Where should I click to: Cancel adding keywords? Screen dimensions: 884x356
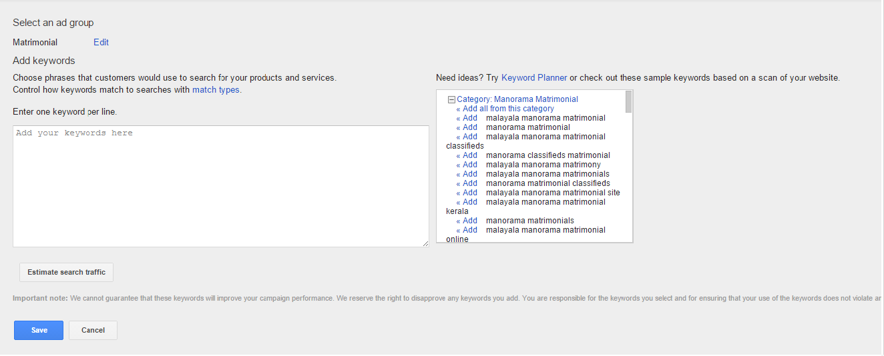coord(93,330)
